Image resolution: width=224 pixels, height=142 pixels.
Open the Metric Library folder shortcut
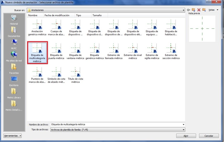click(x=14, y=93)
